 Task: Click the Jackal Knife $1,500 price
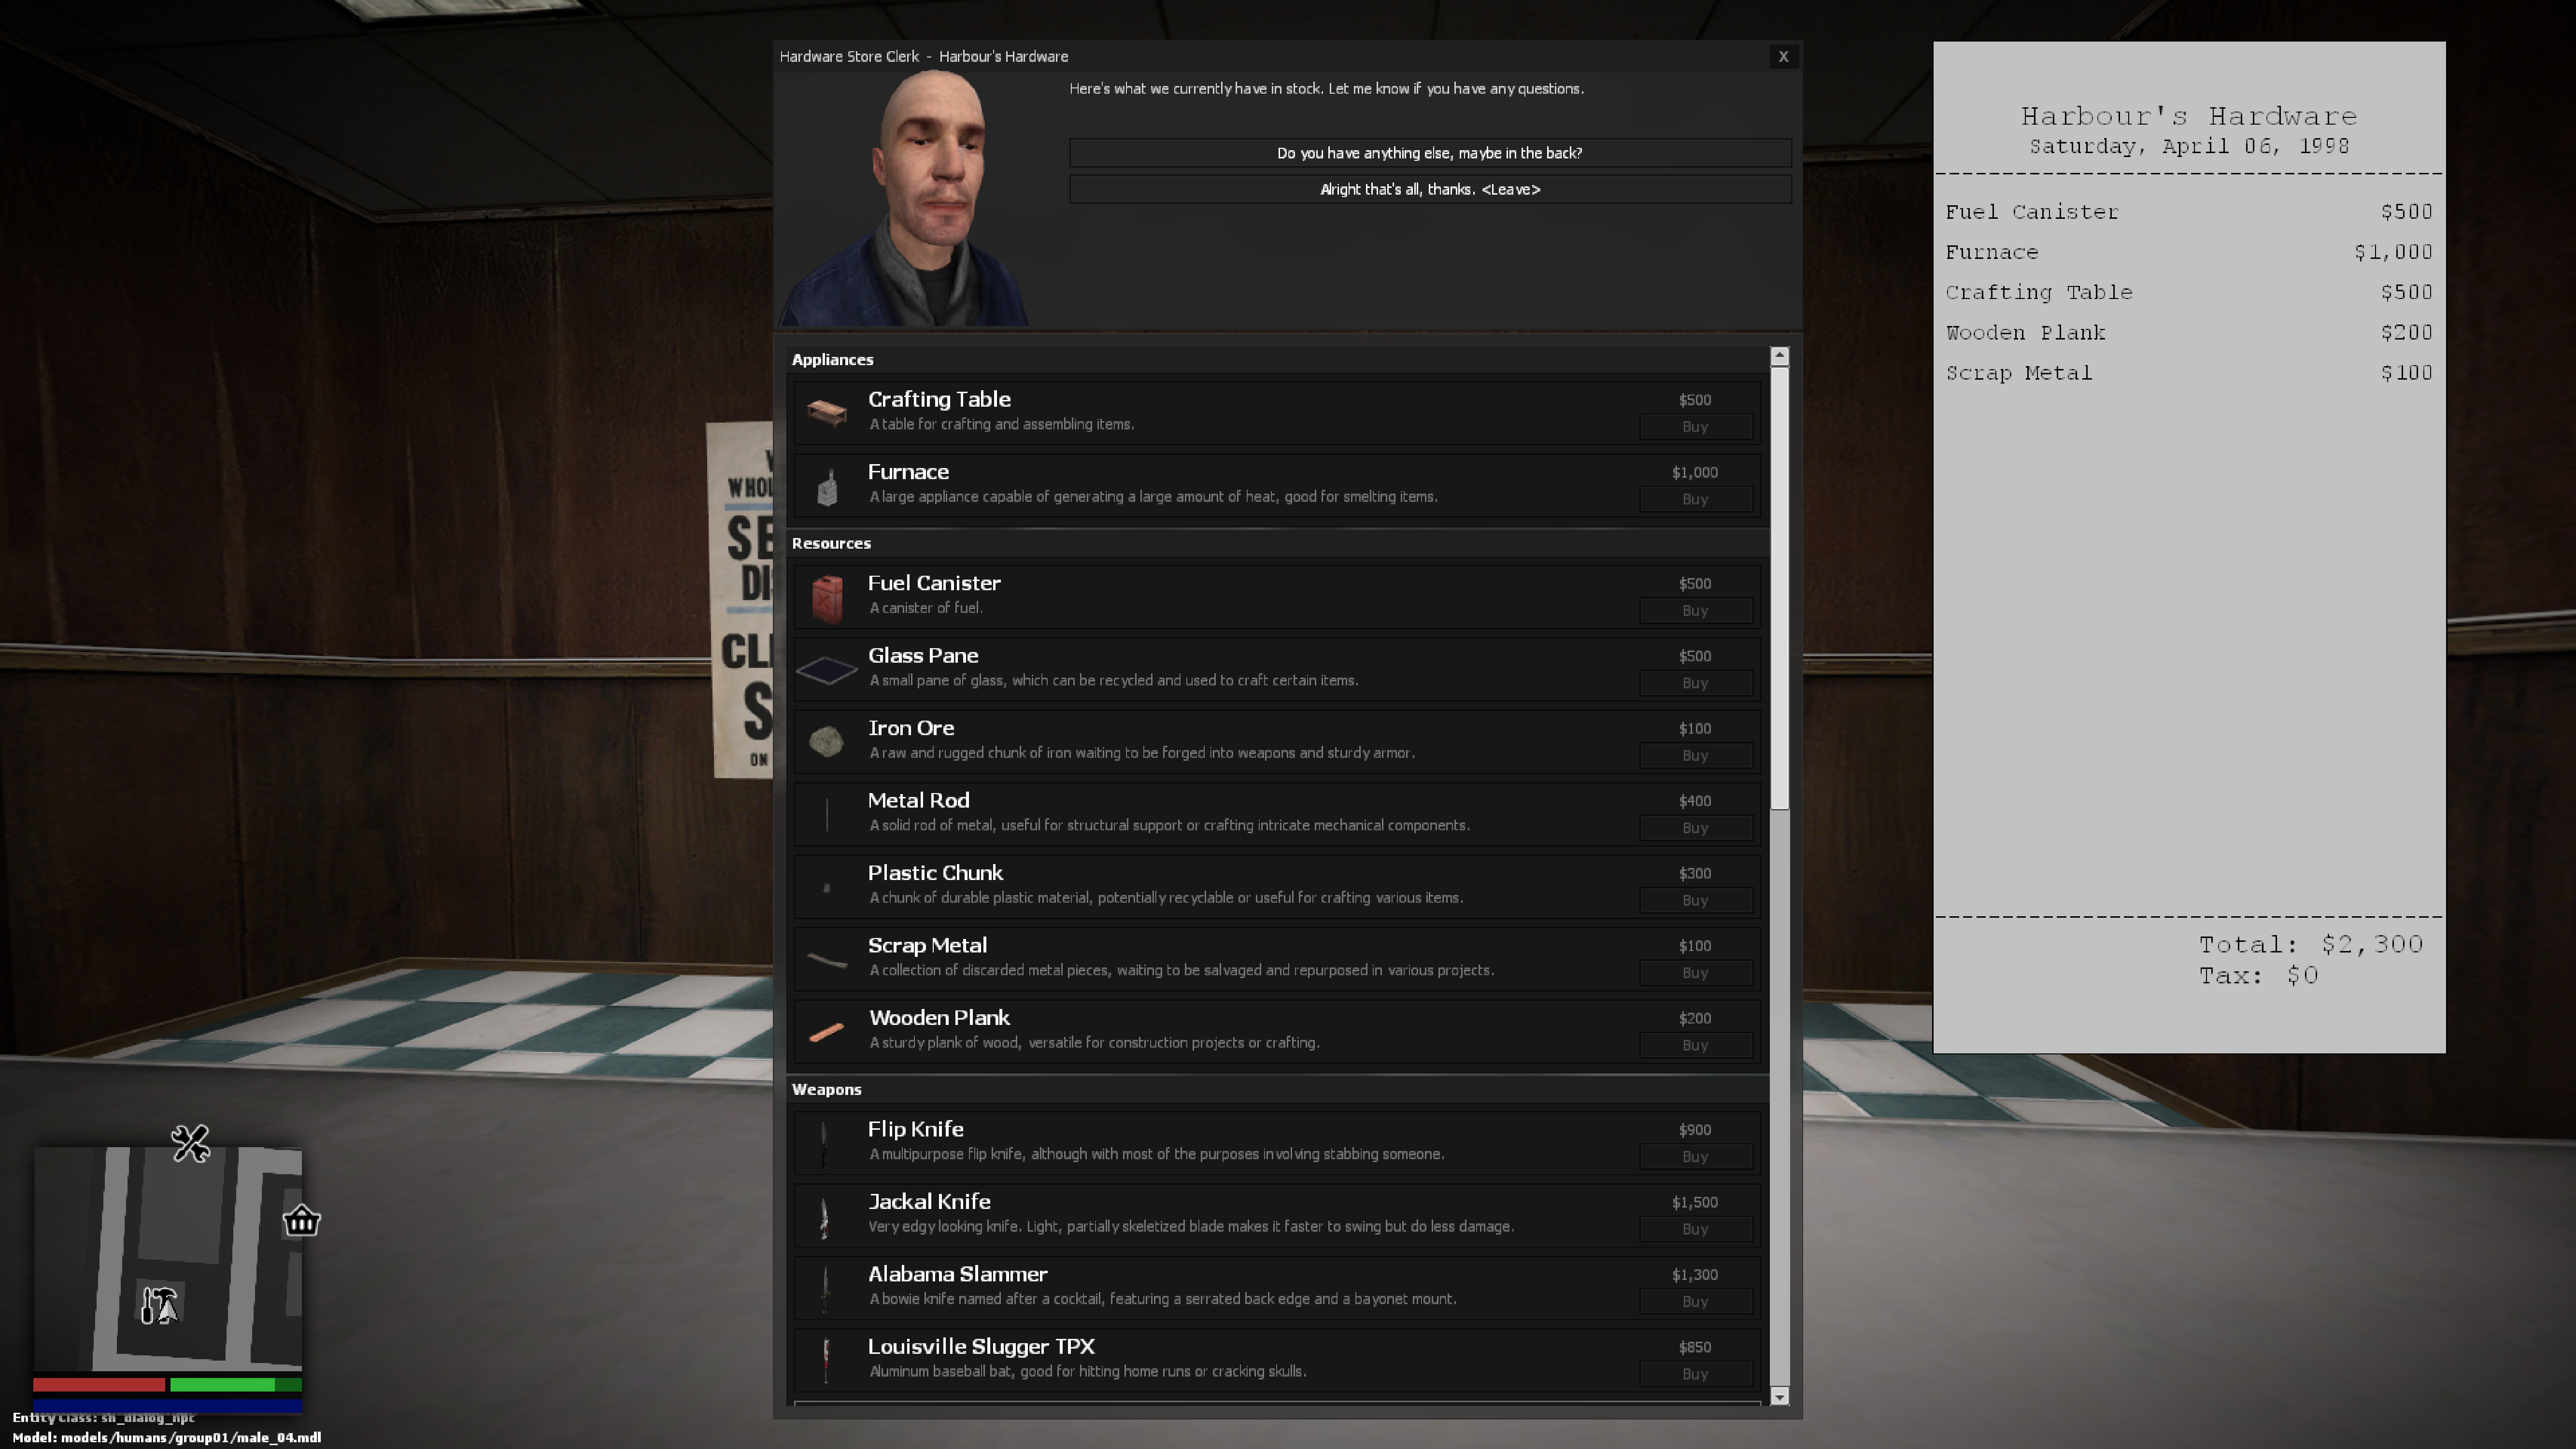click(1695, 1202)
